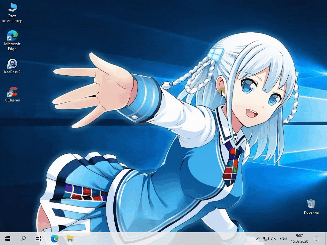This screenshot has height=245, width=327.
Task: Select the Корзина recycle bin icon
Action: click(311, 207)
